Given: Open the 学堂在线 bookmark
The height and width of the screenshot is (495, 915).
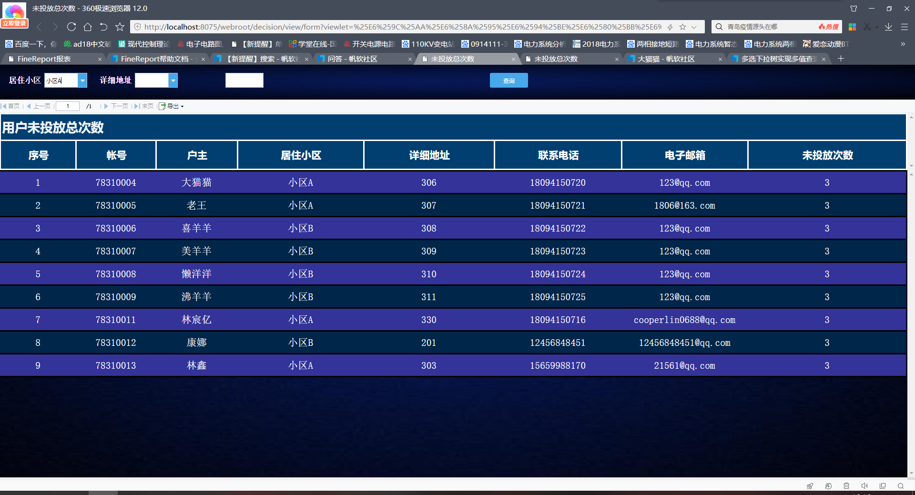Looking at the screenshot, I should pyautogui.click(x=313, y=44).
